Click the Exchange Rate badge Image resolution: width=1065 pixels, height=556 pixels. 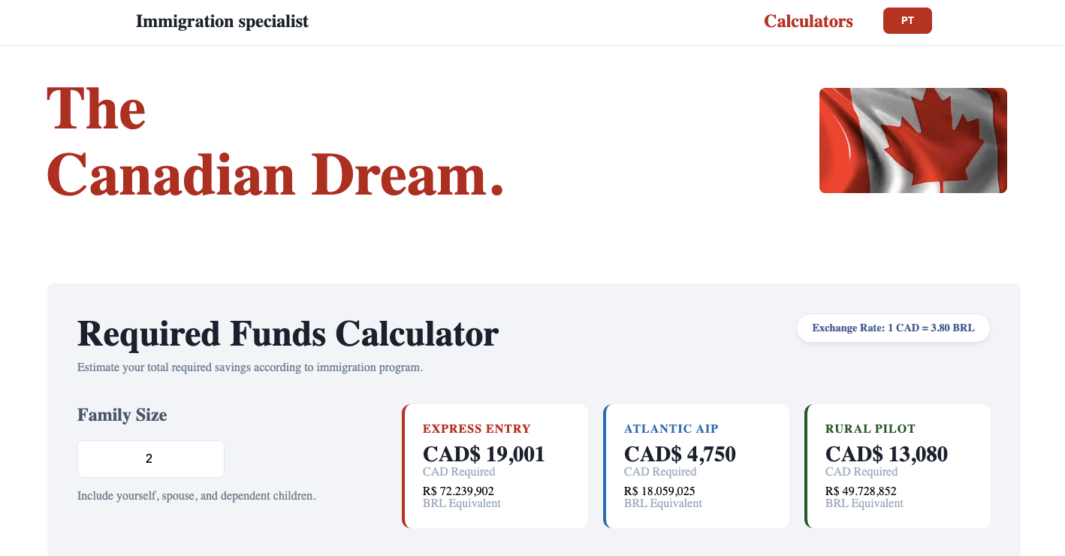click(893, 328)
